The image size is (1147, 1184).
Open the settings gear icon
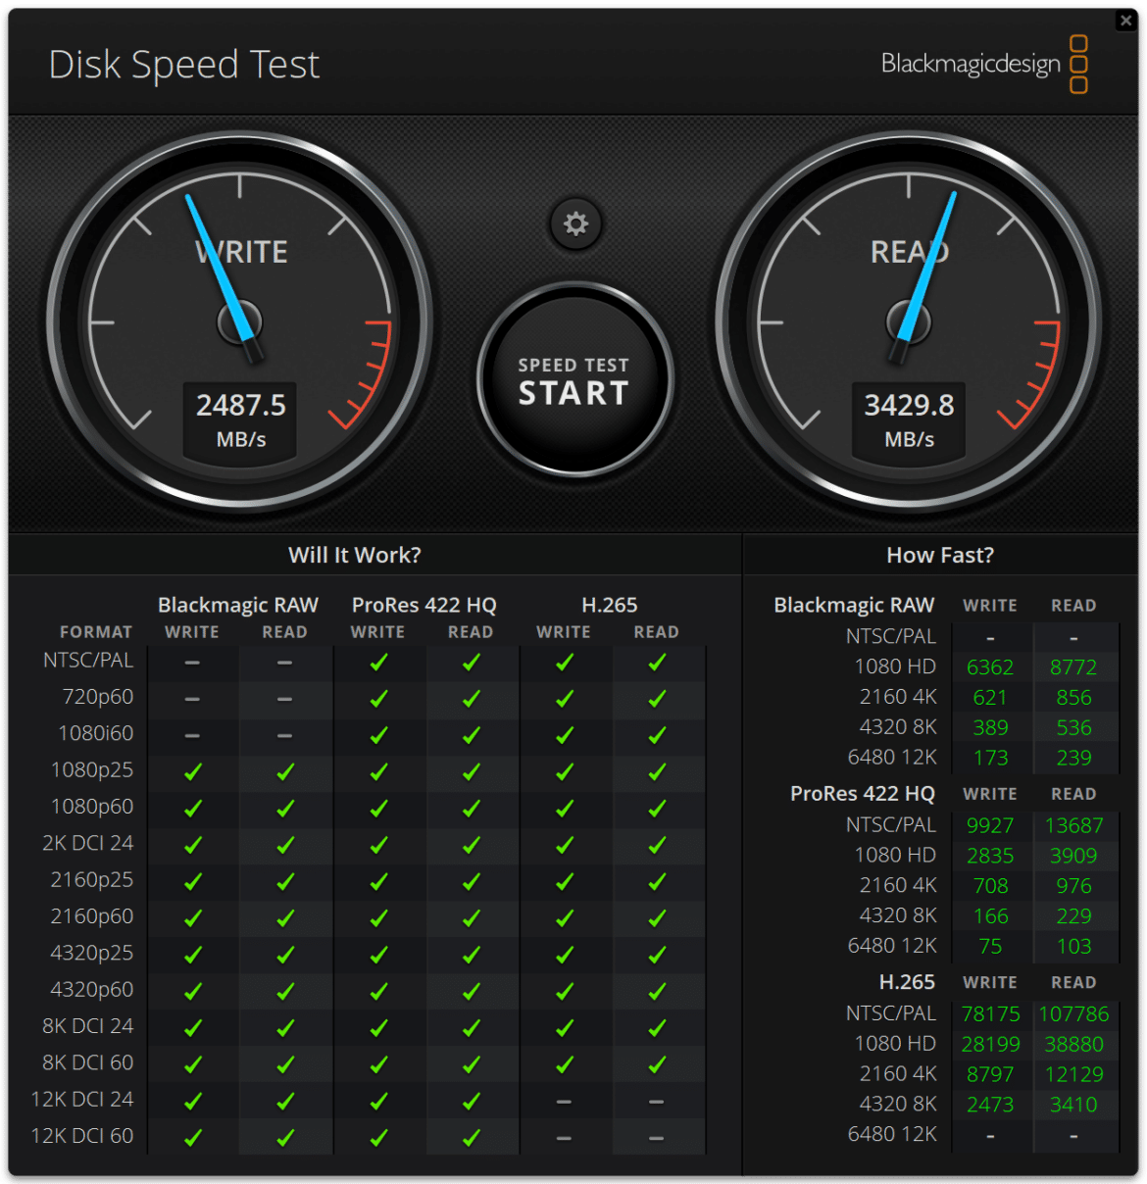click(x=575, y=223)
